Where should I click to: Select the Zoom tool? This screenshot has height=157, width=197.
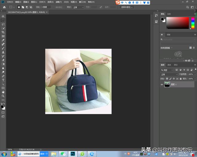[x=3, y=96]
